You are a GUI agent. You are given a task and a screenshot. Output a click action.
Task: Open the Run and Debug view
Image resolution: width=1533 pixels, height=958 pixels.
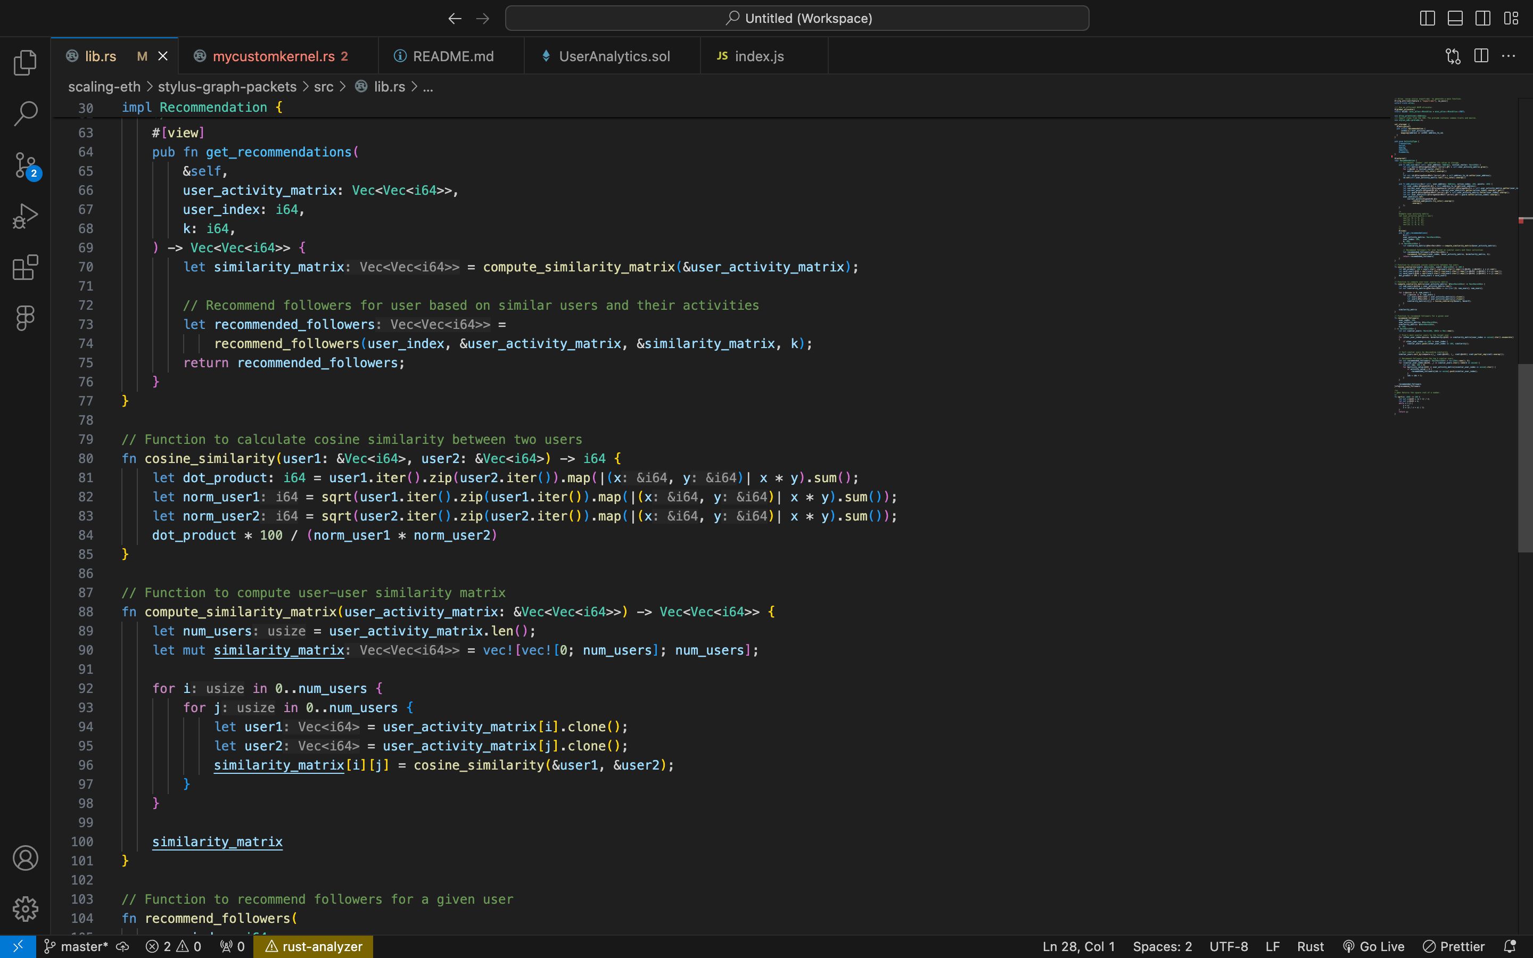coord(26,216)
